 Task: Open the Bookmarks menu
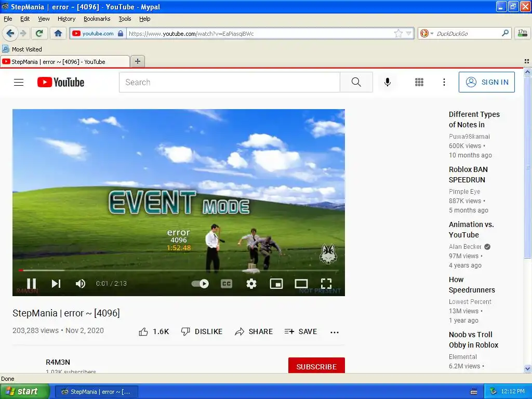tap(97, 19)
